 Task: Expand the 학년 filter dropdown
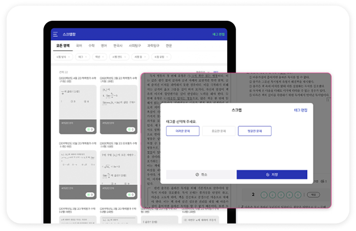tap(99, 57)
